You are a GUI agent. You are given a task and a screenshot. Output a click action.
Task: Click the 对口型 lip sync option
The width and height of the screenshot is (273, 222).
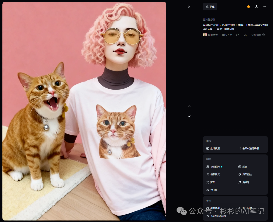[x=212, y=190]
